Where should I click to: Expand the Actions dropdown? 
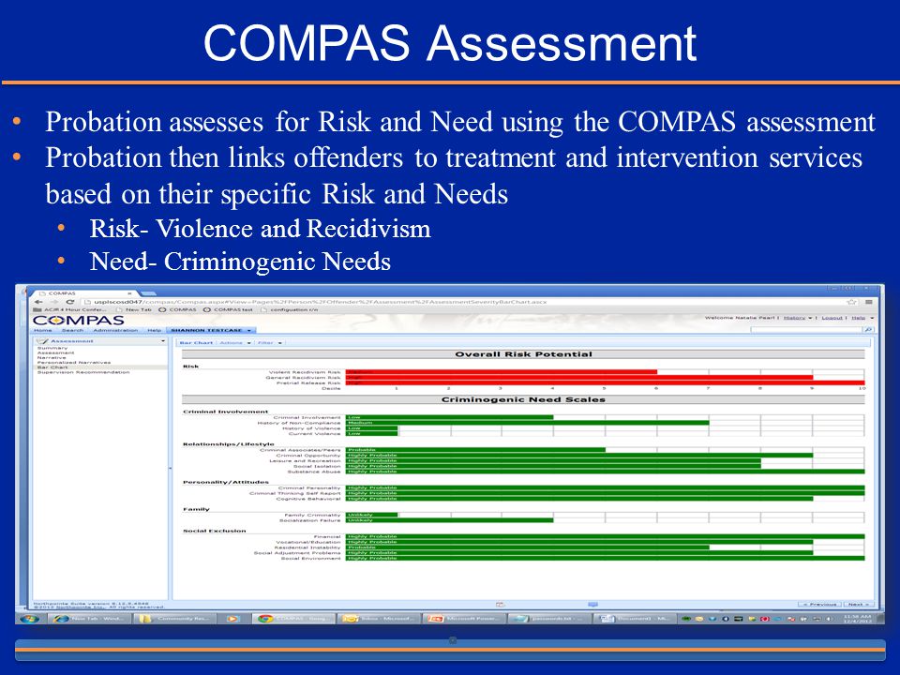coord(235,343)
